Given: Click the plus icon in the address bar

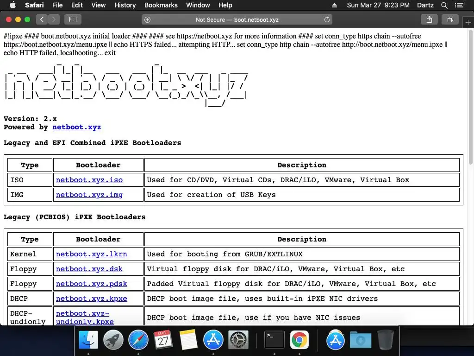Looking at the screenshot, I should tap(148, 19).
